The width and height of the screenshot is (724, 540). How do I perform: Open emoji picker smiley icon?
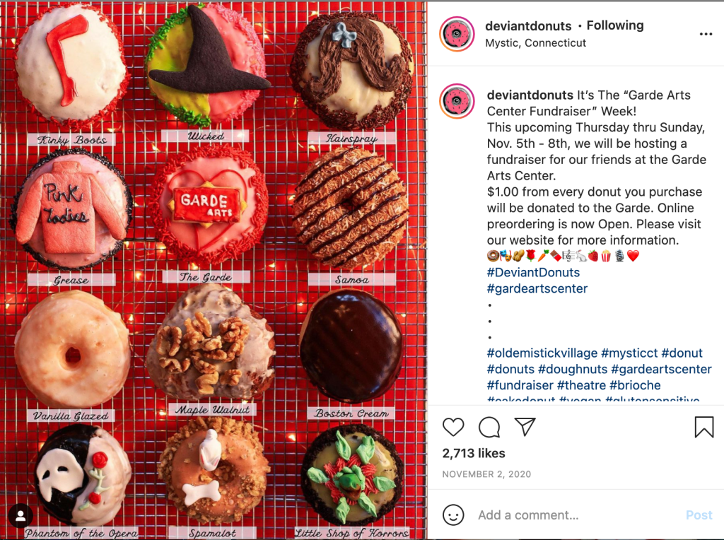pyautogui.click(x=453, y=514)
